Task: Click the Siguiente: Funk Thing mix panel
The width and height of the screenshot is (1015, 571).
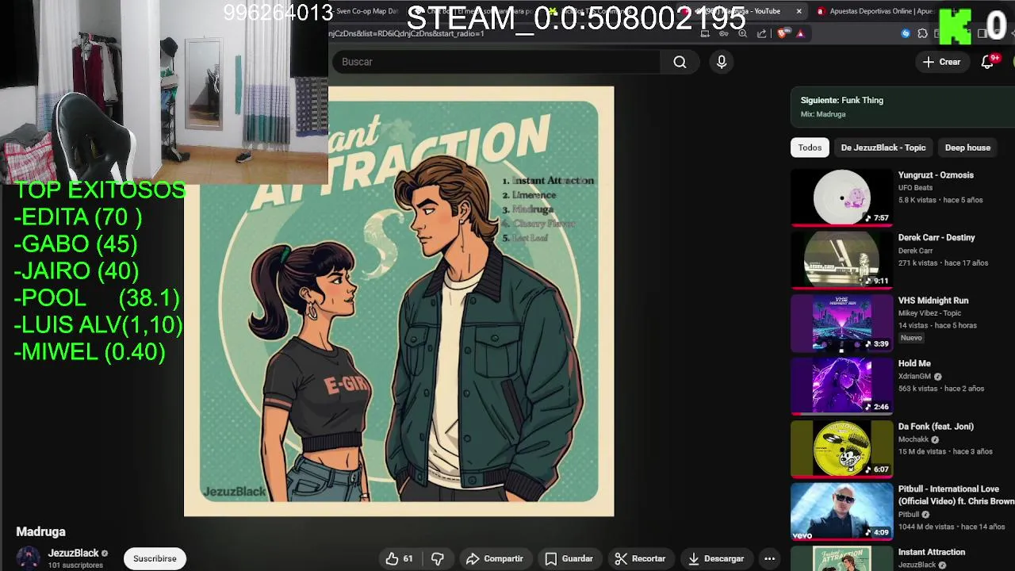Action: [x=902, y=107]
